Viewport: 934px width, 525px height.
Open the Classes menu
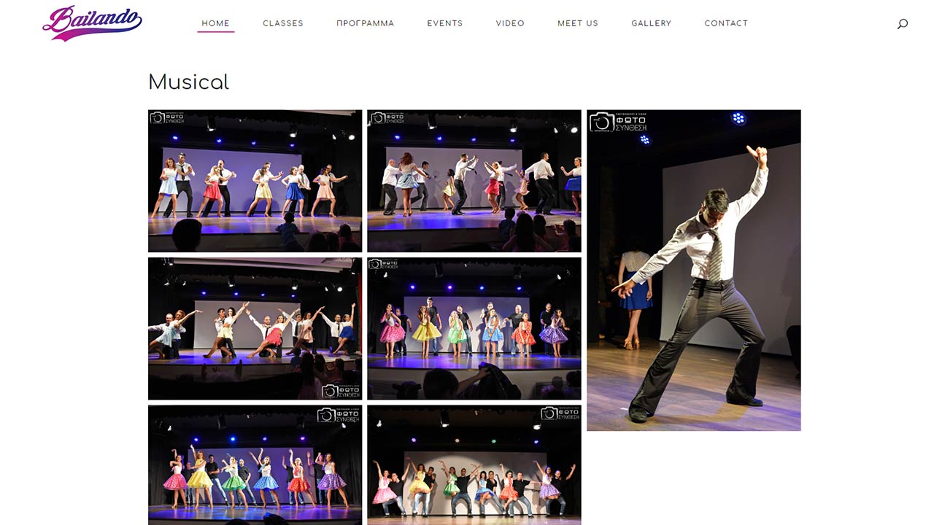pyautogui.click(x=283, y=23)
